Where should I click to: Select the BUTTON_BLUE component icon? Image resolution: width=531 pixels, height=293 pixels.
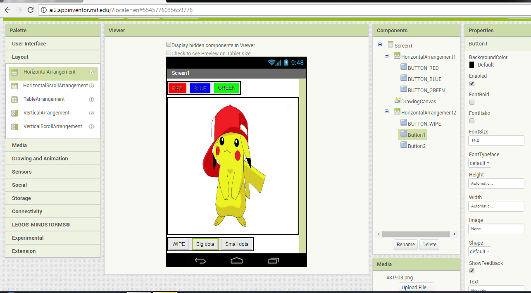pyautogui.click(x=404, y=78)
